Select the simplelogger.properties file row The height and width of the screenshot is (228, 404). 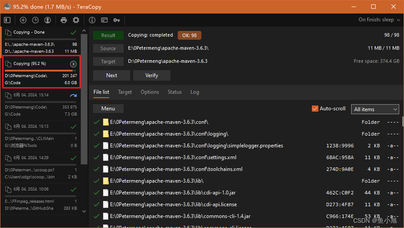click(x=246, y=146)
